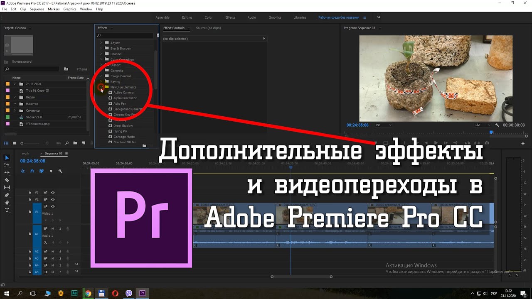Hide track V3 with its eye icon

tap(53, 193)
